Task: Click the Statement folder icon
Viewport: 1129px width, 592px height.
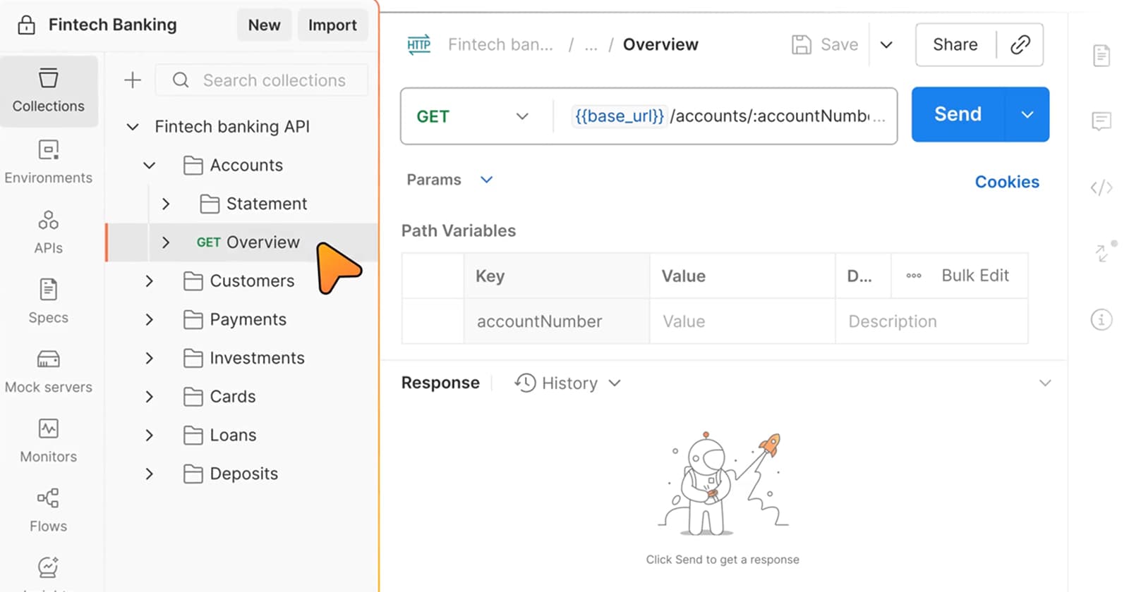Action: pyautogui.click(x=210, y=204)
